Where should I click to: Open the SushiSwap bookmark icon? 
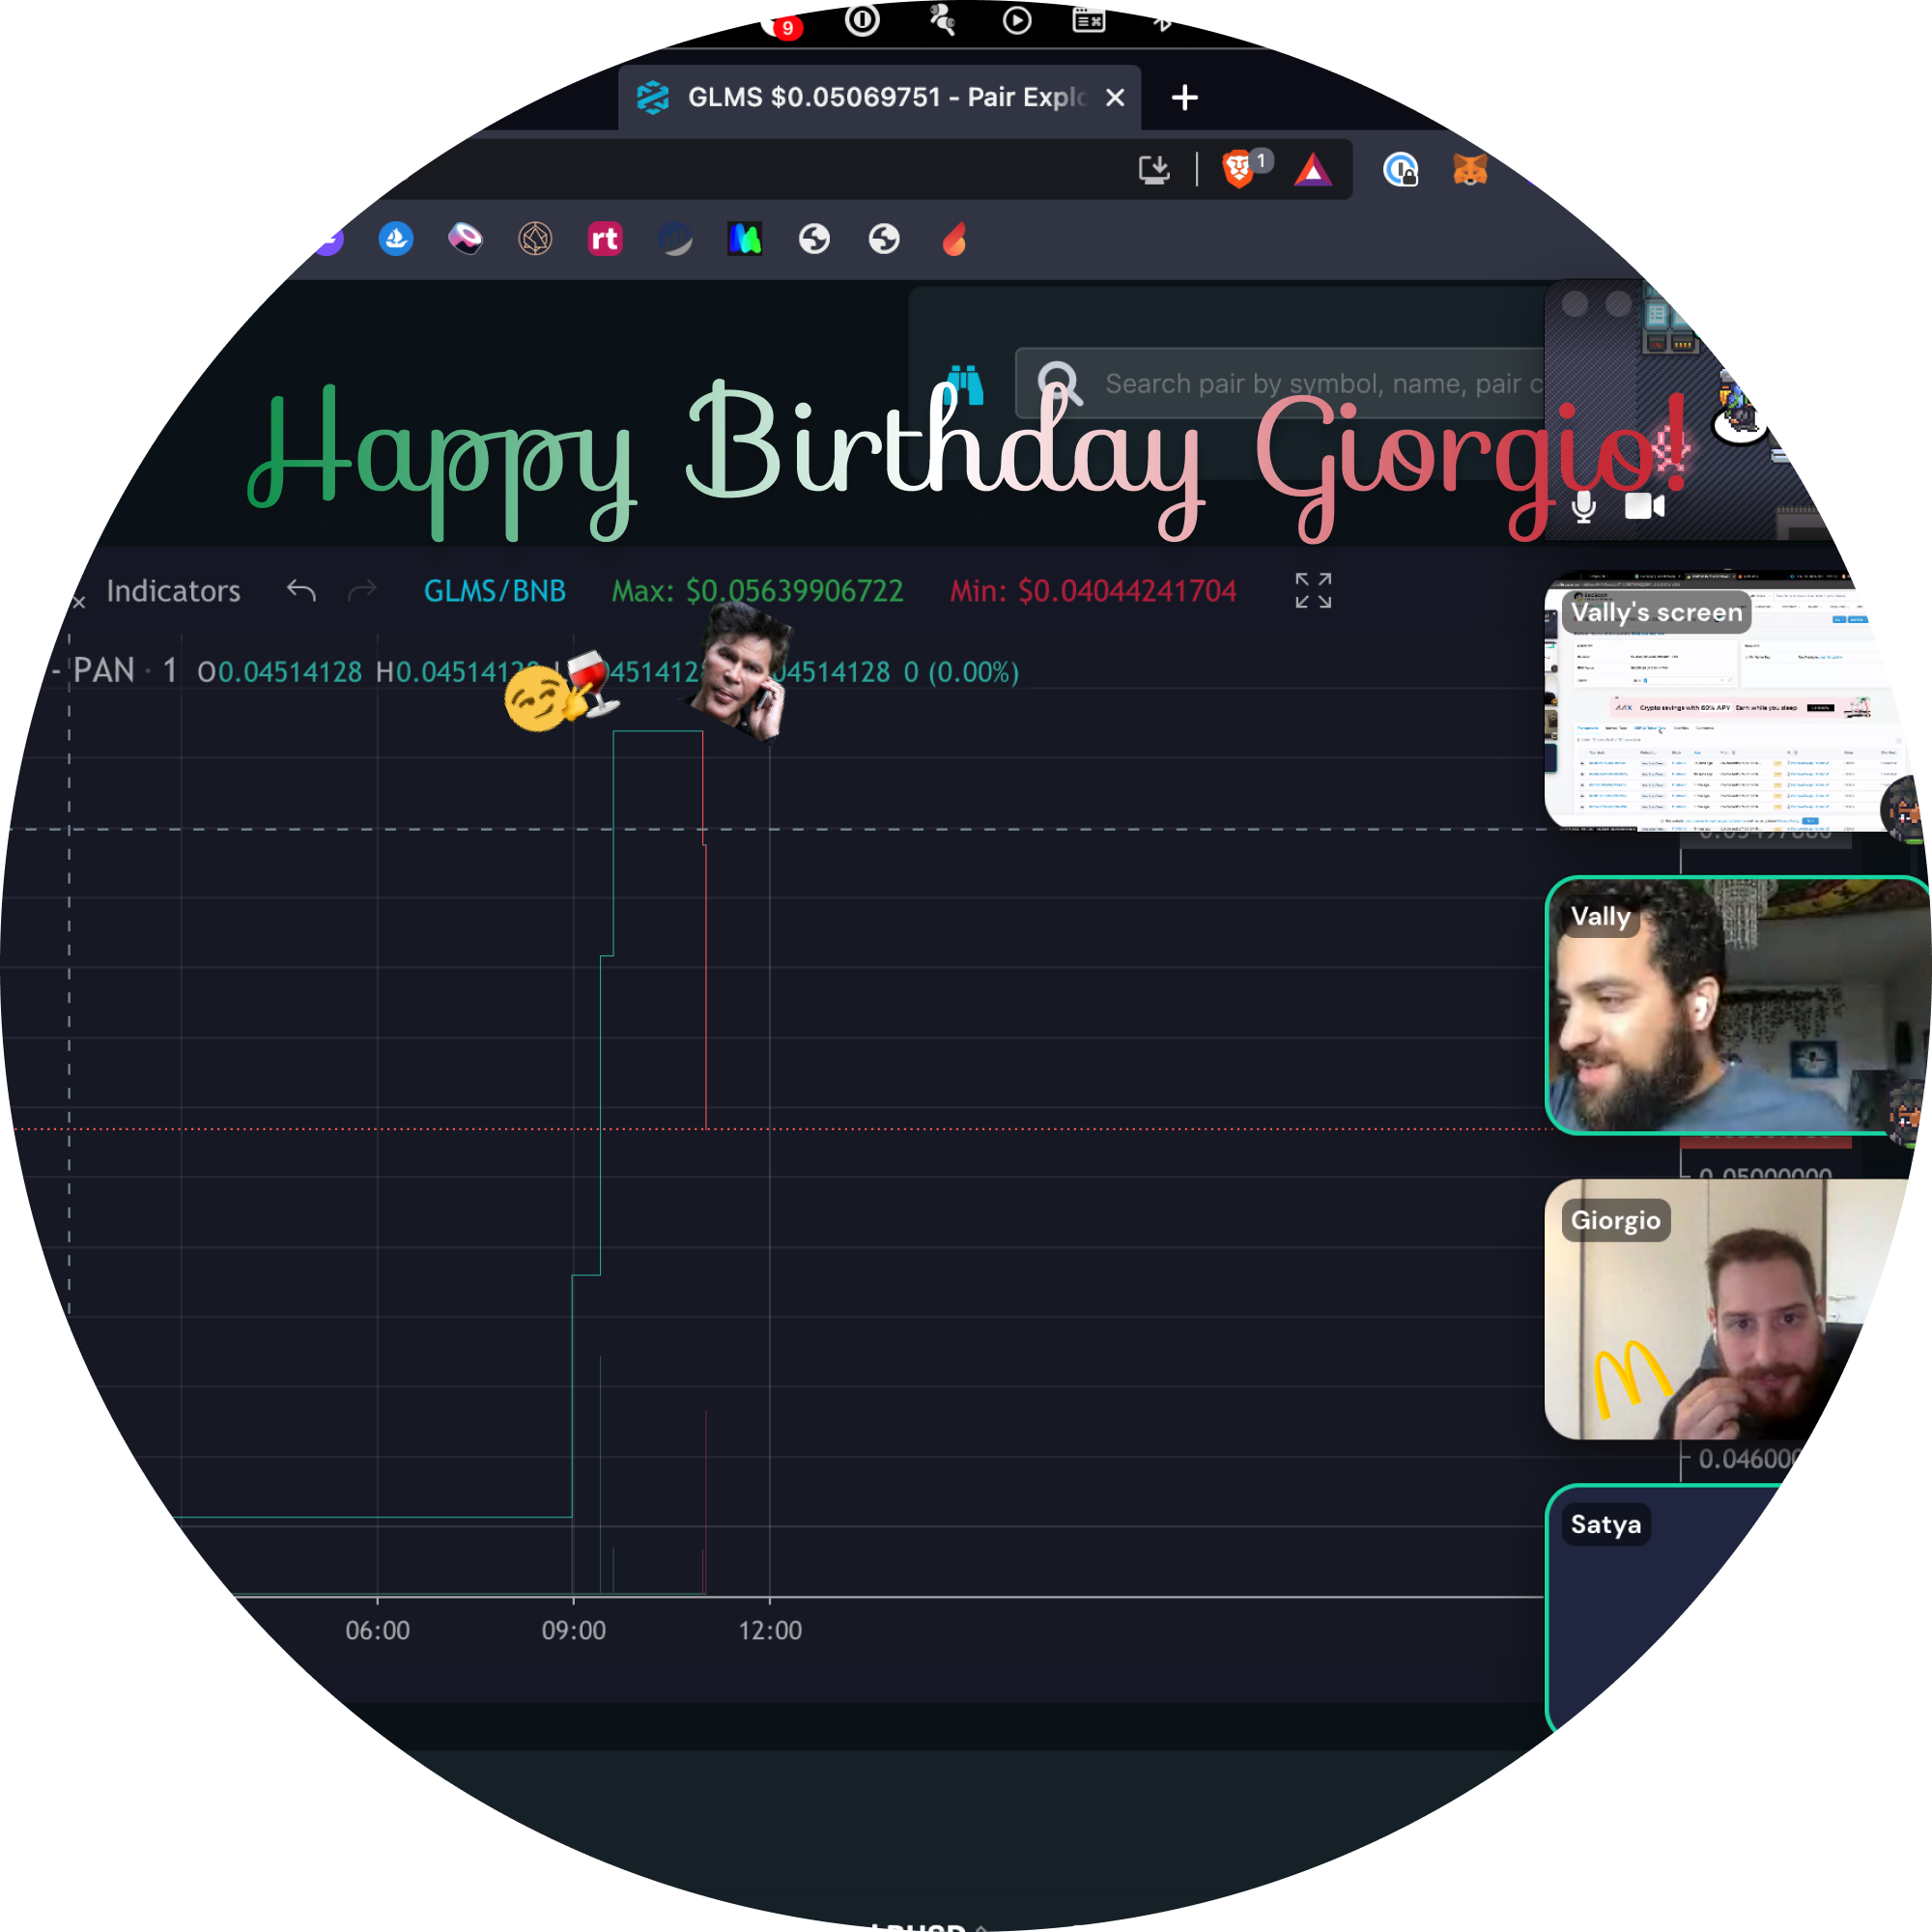463,240
